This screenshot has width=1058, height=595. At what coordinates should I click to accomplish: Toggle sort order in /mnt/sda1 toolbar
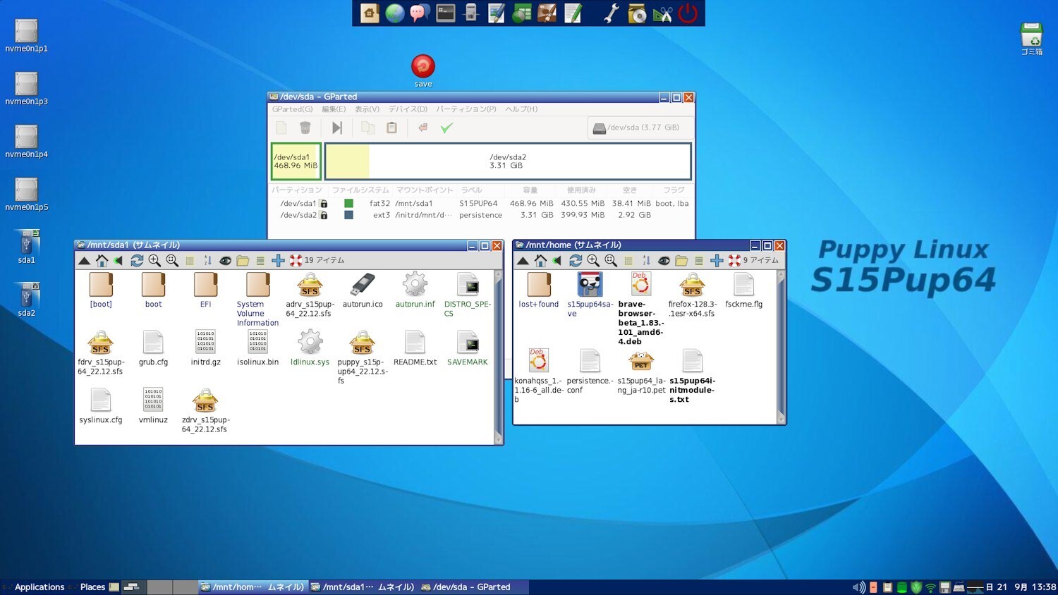pos(207,260)
